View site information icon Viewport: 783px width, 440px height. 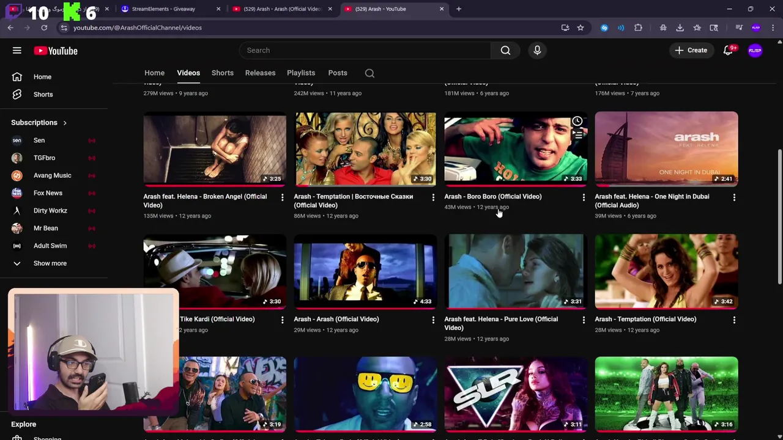click(64, 28)
